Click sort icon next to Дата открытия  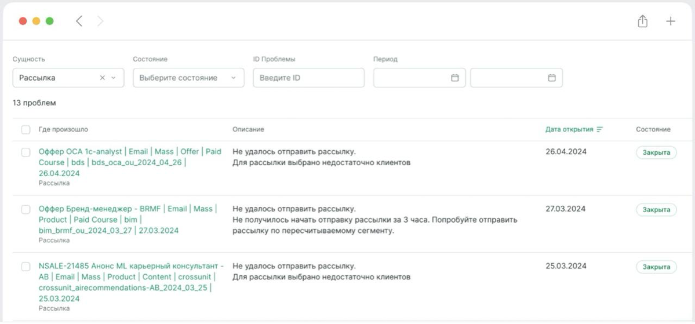(599, 129)
